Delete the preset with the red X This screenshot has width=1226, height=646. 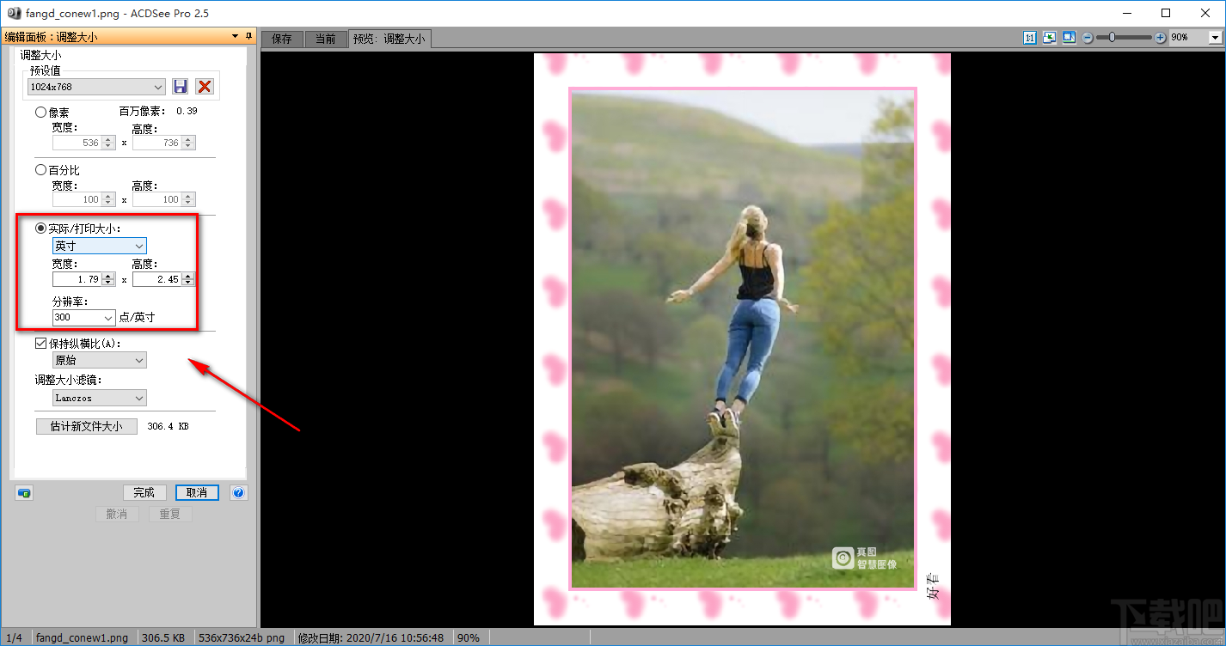coord(205,86)
